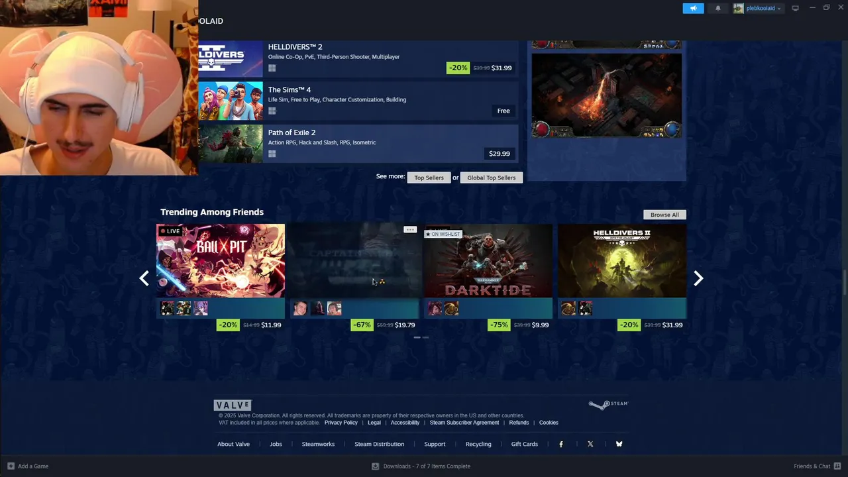
Task: Open the Jobs footer link
Action: click(x=276, y=444)
